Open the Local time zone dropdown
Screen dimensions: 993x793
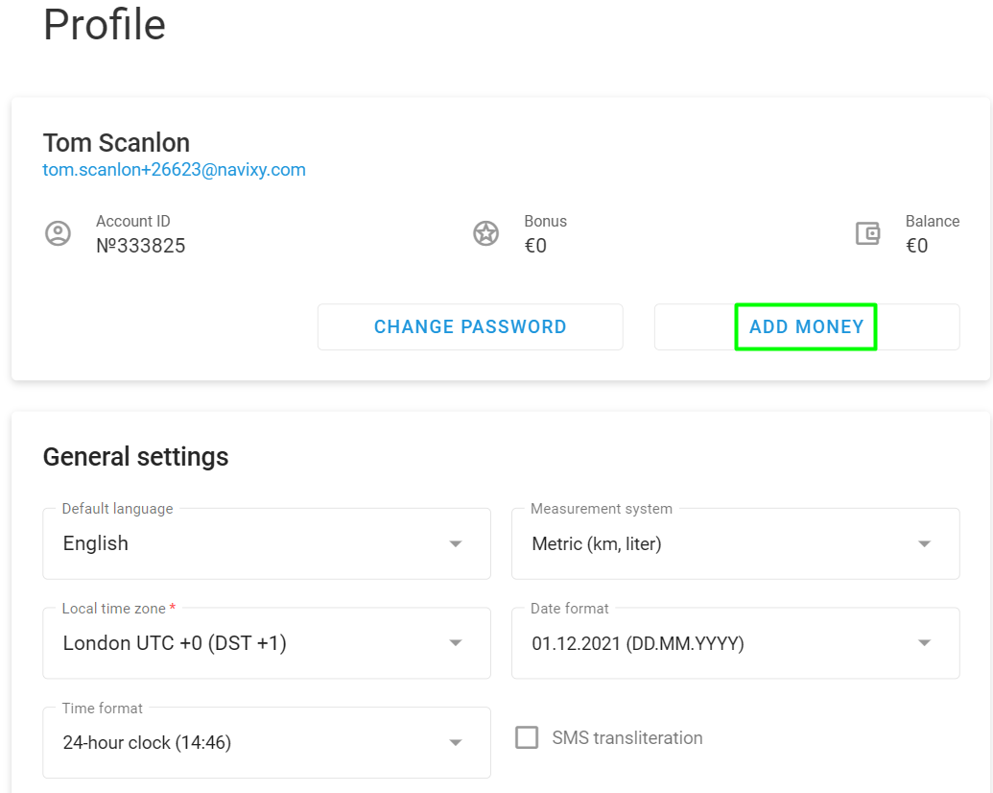[x=455, y=643]
